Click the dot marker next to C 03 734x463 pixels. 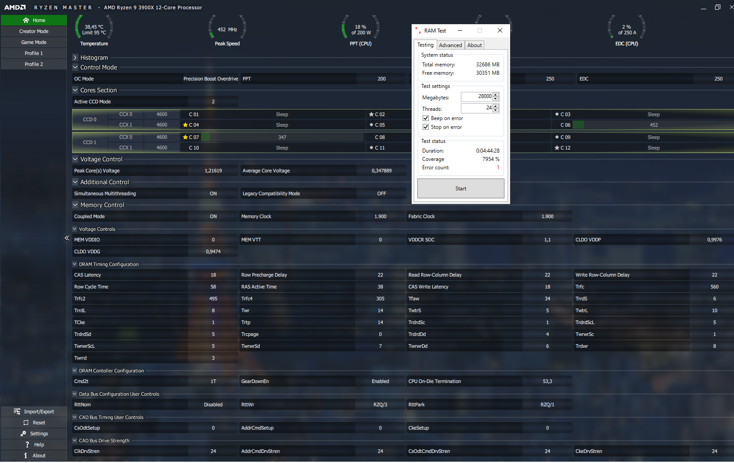[557, 114]
